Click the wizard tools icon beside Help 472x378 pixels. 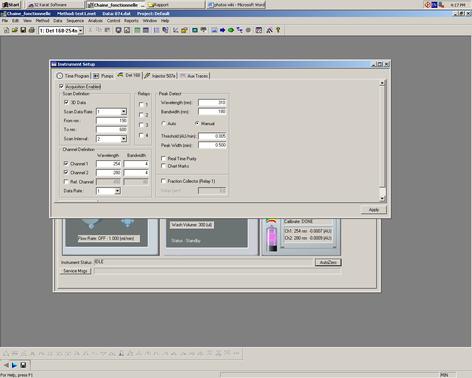coord(270,30)
